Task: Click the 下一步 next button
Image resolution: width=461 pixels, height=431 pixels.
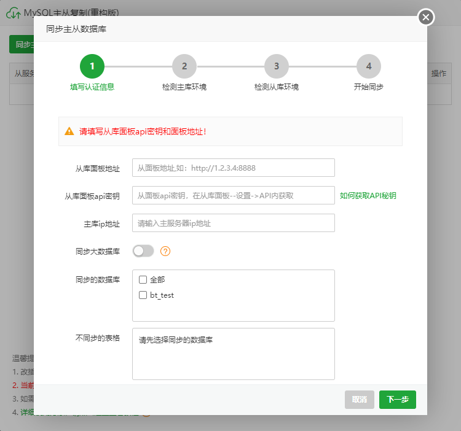Action: [397, 399]
